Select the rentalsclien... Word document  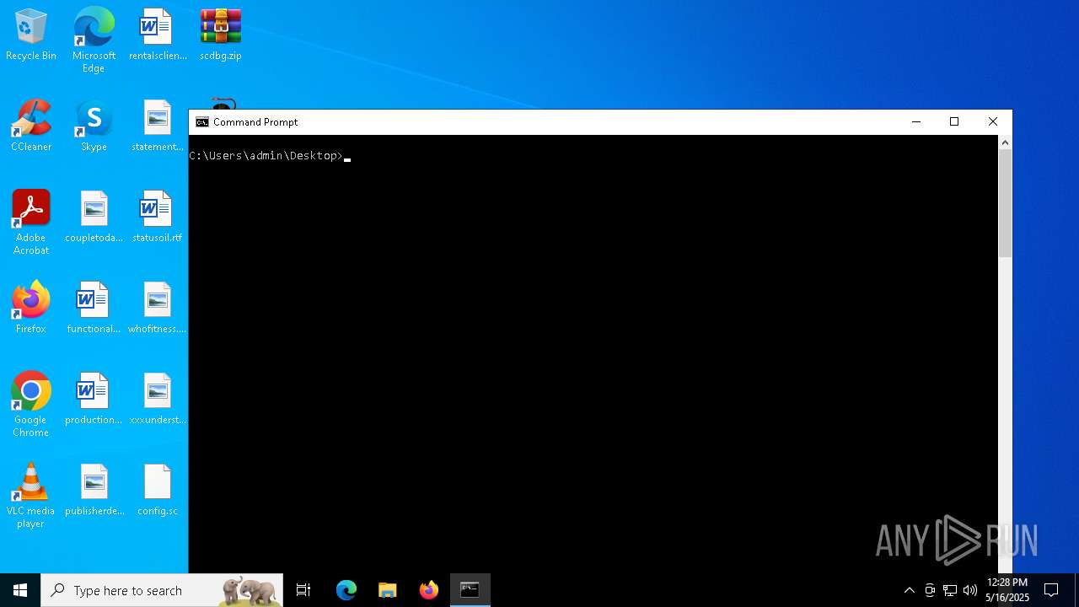(158, 35)
